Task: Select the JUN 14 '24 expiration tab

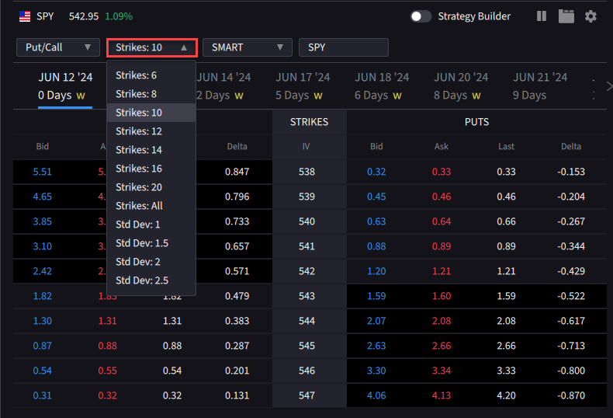Action: point(223,86)
